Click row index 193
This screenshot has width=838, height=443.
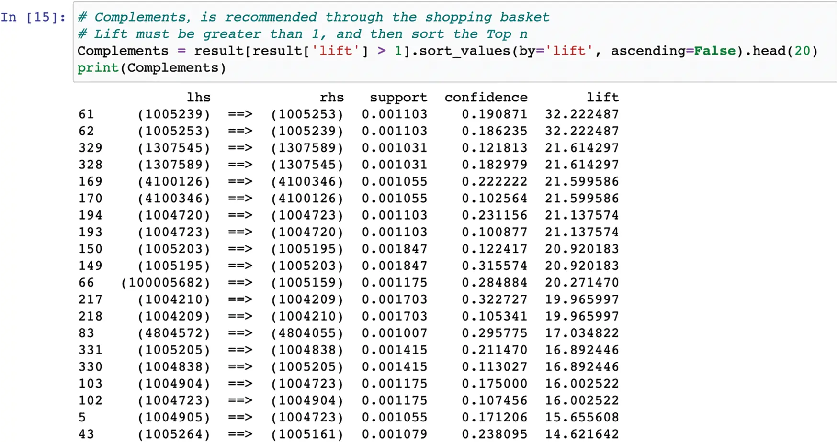(x=91, y=232)
